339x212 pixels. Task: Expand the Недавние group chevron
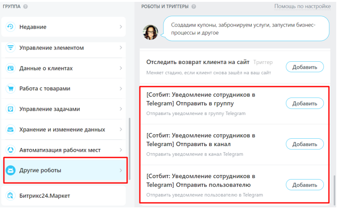pos(121,27)
